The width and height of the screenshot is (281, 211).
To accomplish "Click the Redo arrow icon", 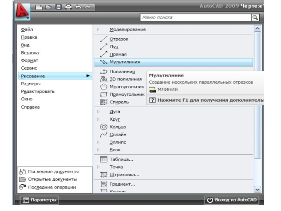I will tap(88, 7).
